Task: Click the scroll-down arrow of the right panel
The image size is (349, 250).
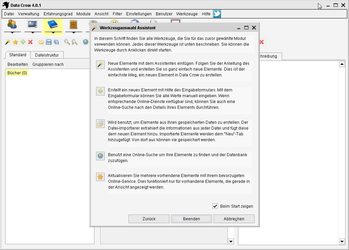Action: pyautogui.click(x=342, y=241)
